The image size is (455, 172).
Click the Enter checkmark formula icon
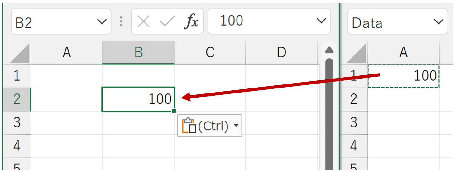click(x=167, y=21)
